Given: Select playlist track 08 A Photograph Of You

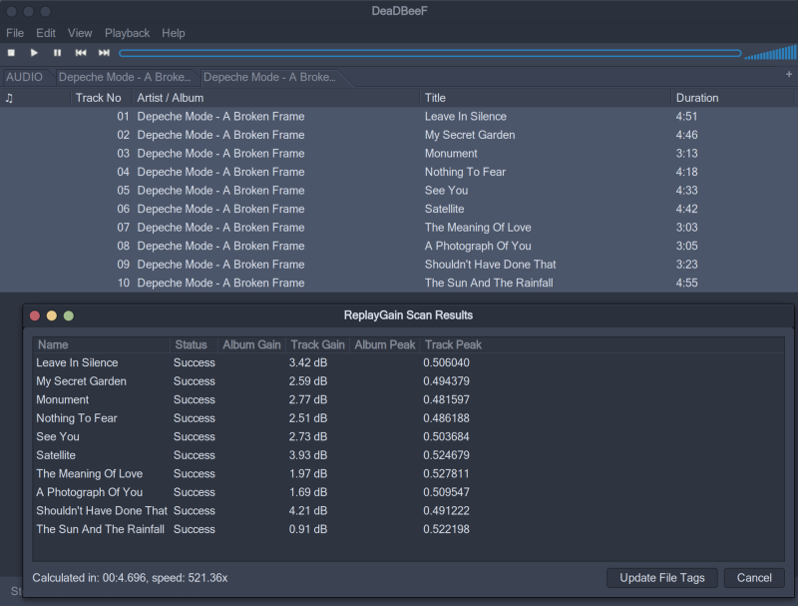Looking at the screenshot, I should tap(399, 246).
